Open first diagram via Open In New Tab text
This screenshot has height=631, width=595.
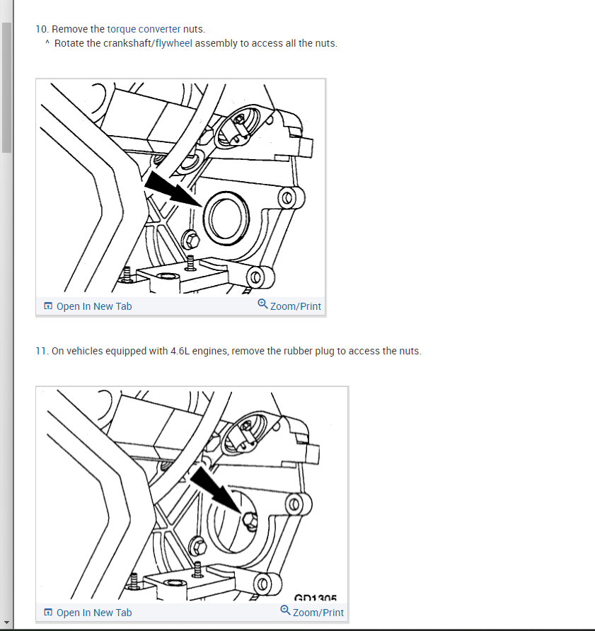coord(94,306)
